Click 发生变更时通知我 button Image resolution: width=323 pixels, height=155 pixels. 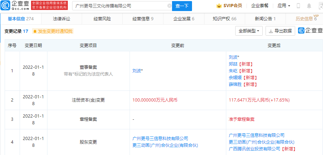coord(53,31)
